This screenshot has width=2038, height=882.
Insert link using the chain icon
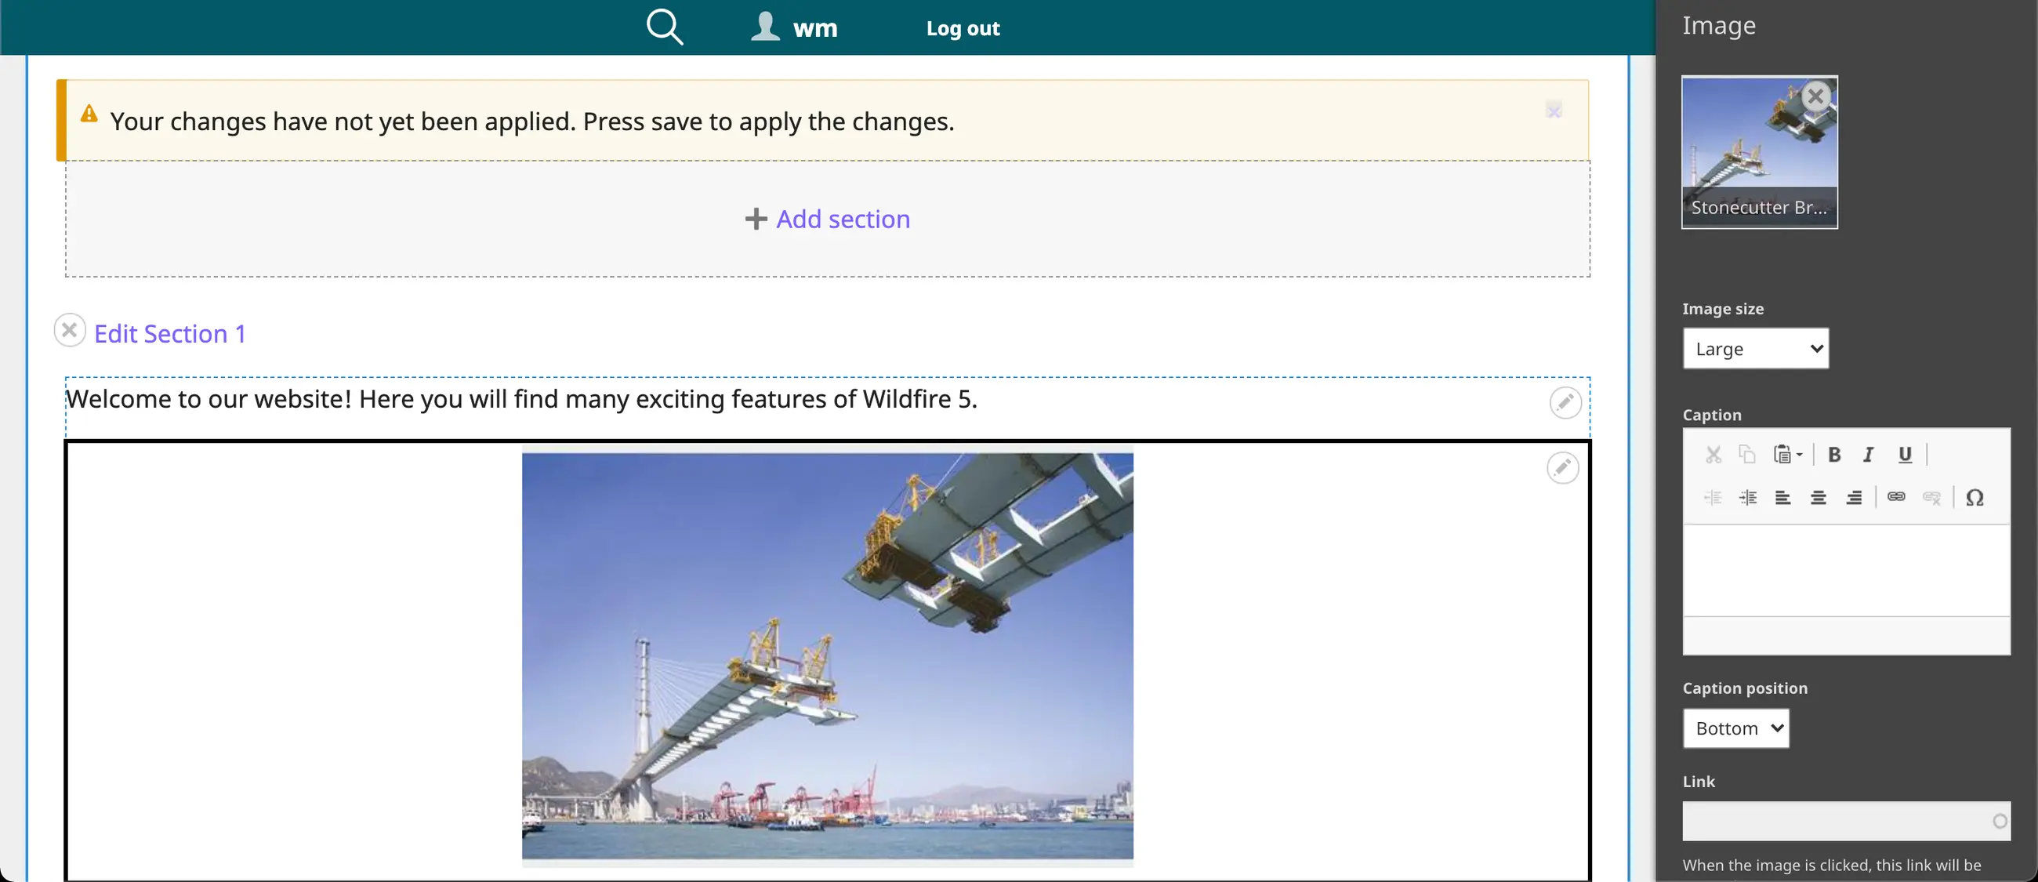[x=1895, y=497]
